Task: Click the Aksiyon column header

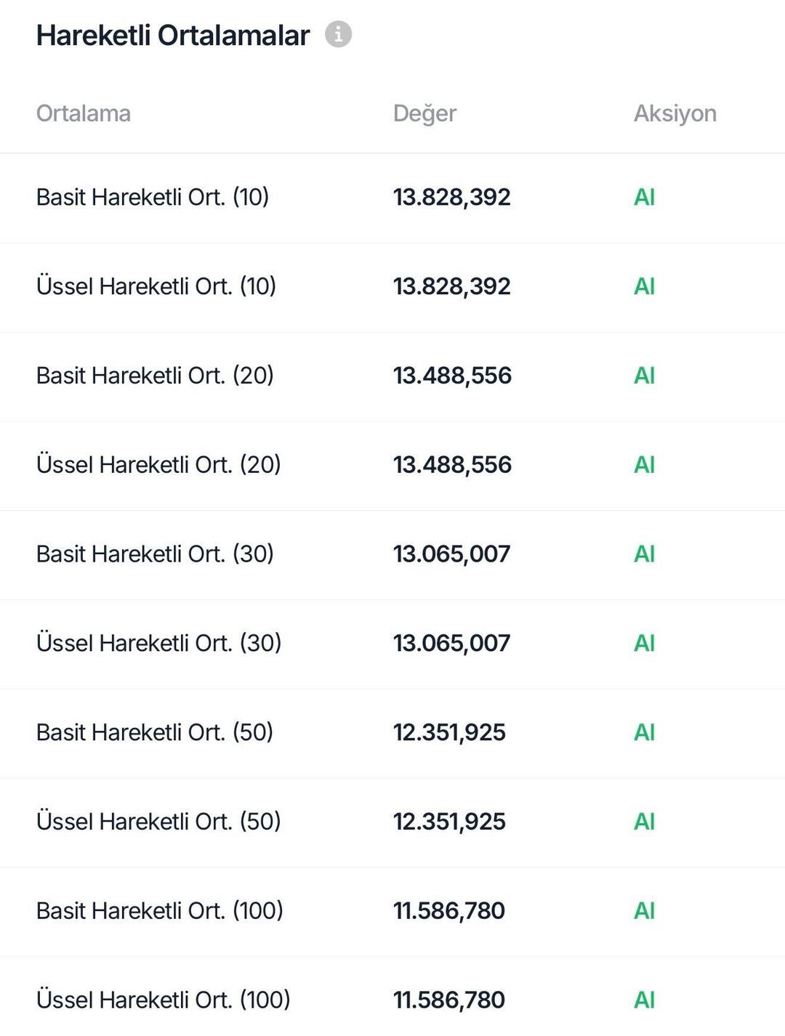Action: click(x=675, y=113)
